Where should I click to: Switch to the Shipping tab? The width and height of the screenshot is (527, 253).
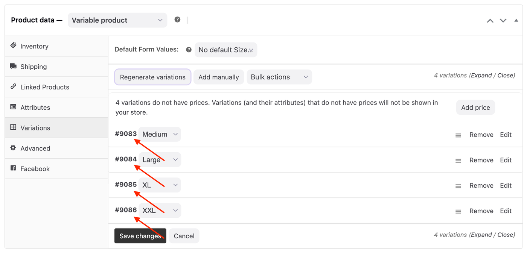(34, 67)
